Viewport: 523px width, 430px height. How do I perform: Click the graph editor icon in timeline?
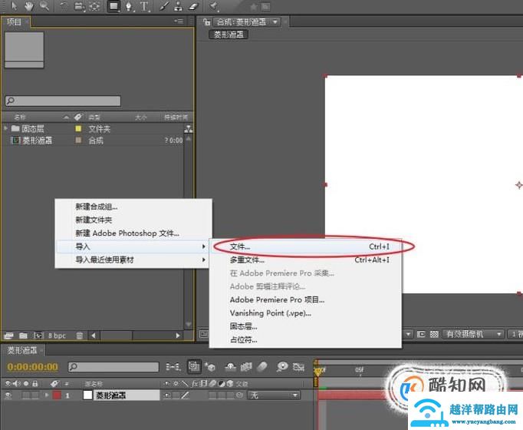coord(299,367)
